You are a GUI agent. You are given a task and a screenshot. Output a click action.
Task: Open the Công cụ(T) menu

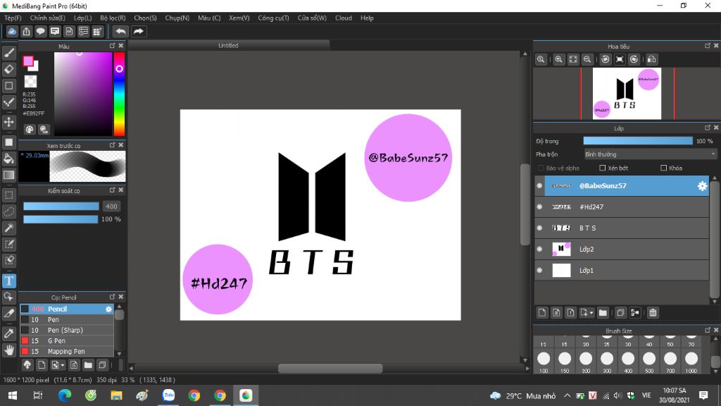(x=273, y=18)
